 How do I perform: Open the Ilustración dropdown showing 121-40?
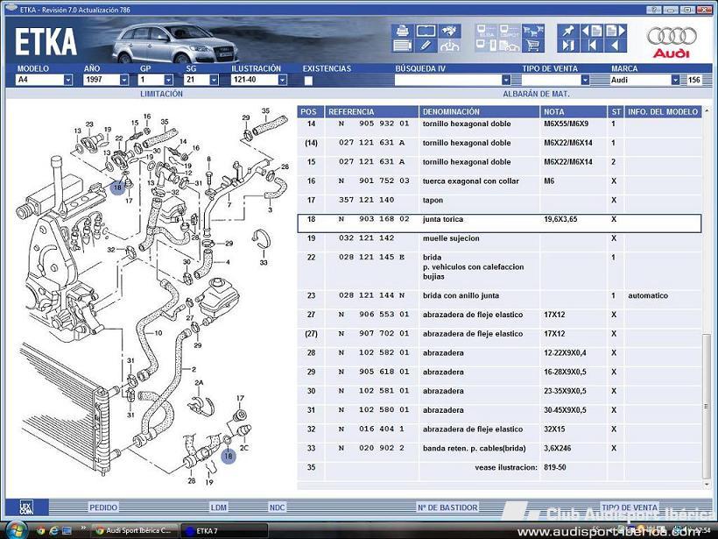(x=283, y=81)
